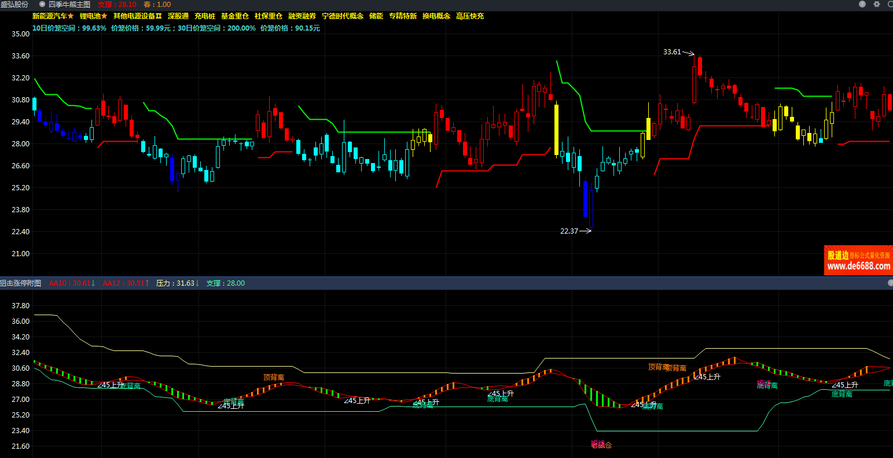
Task: Select the 宁德时代概念 tag
Action: (342, 16)
